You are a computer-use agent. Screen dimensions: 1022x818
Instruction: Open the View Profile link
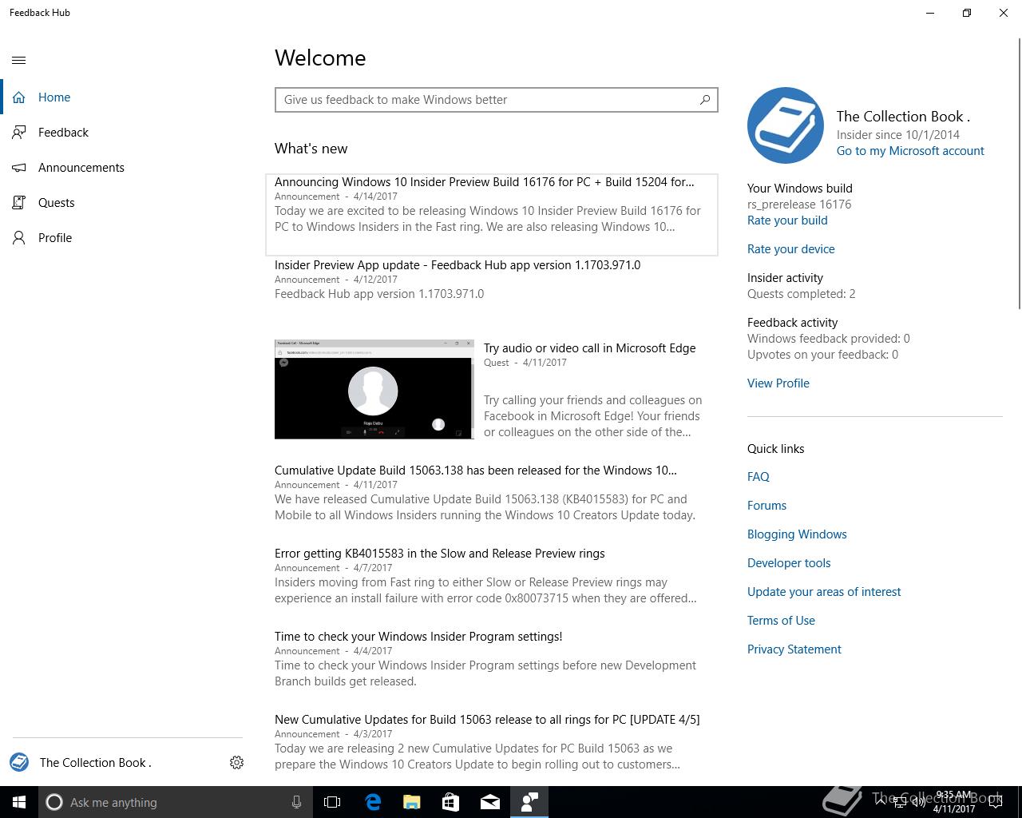(x=778, y=383)
